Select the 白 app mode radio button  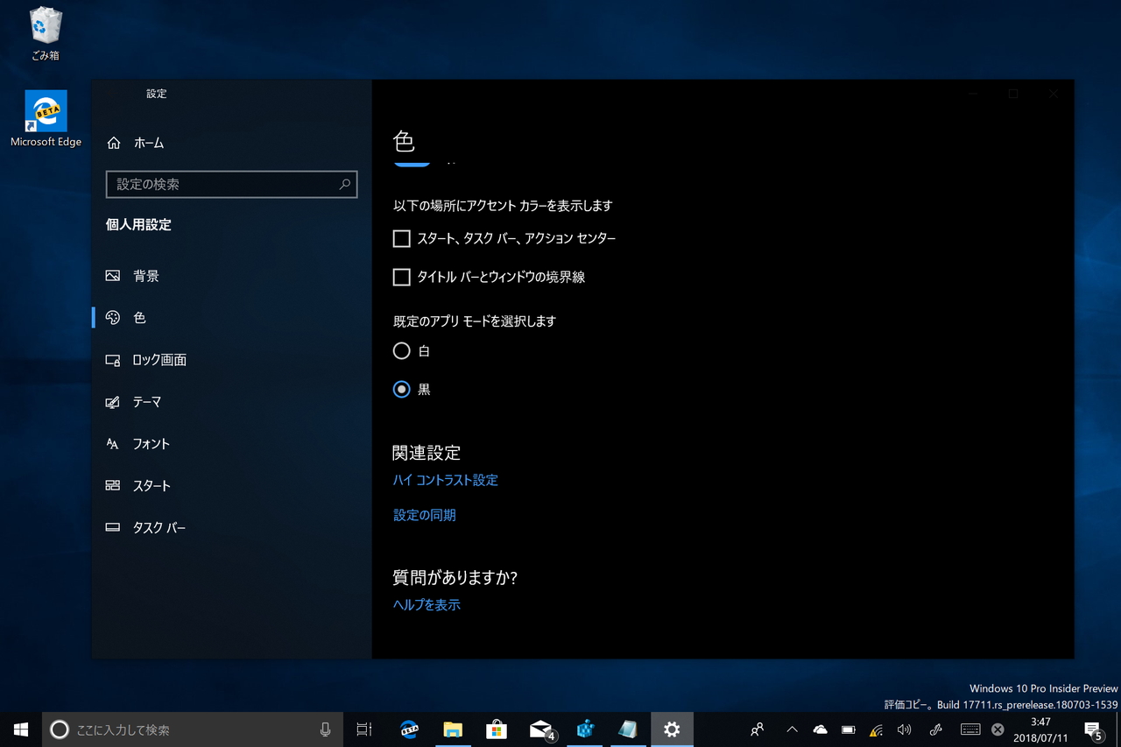(402, 351)
